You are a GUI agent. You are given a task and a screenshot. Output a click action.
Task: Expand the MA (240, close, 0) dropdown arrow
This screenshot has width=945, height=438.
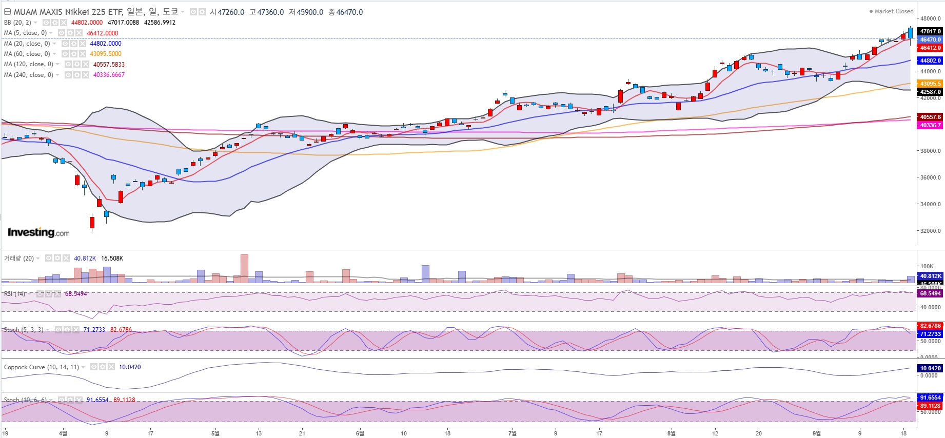pos(57,75)
